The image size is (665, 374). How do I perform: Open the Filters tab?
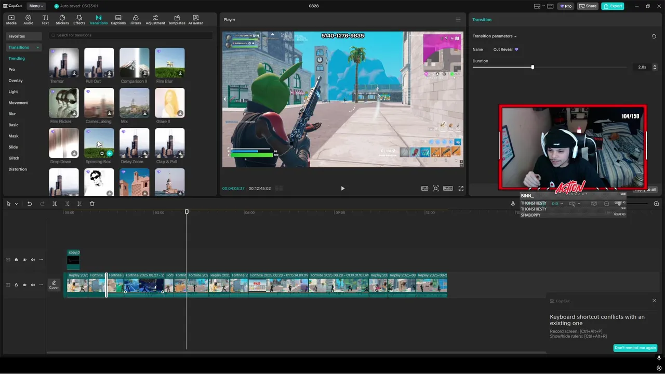136,20
